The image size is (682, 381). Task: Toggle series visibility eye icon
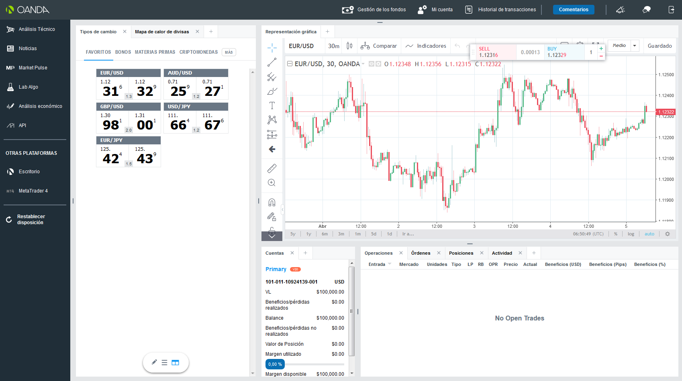pos(372,64)
